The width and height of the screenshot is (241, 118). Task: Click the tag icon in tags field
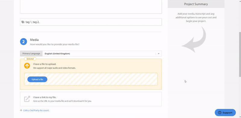coord(23,22)
